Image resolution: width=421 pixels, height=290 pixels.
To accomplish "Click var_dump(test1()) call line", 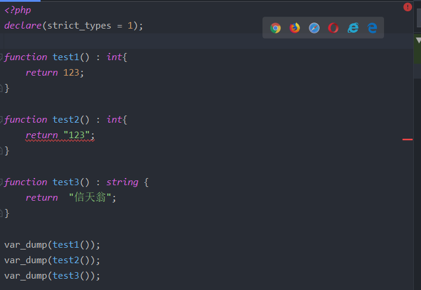I will pos(52,245).
